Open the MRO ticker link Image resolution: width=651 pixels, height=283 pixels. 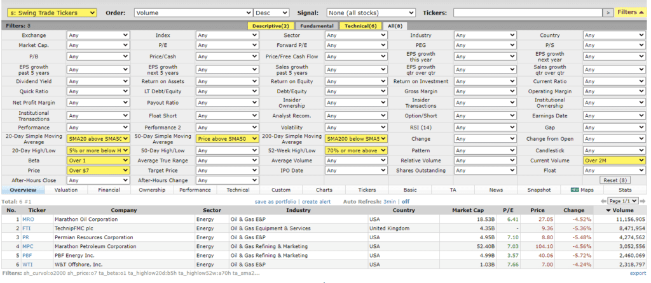click(28, 219)
